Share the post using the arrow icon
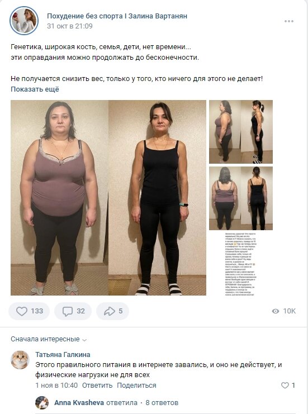 point(112,311)
